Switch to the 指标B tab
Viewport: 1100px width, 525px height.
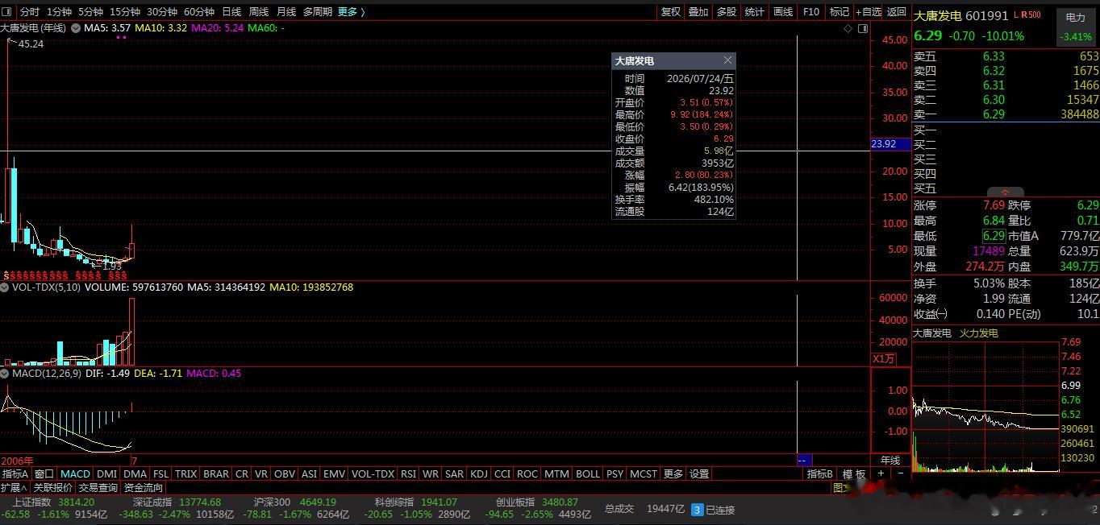(820, 474)
